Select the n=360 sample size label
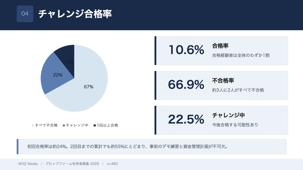Screen dimensions: 303x170 112,164
